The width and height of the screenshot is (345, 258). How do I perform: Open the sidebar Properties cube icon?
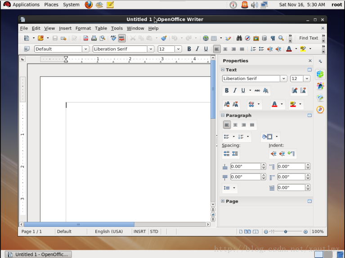[320, 74]
